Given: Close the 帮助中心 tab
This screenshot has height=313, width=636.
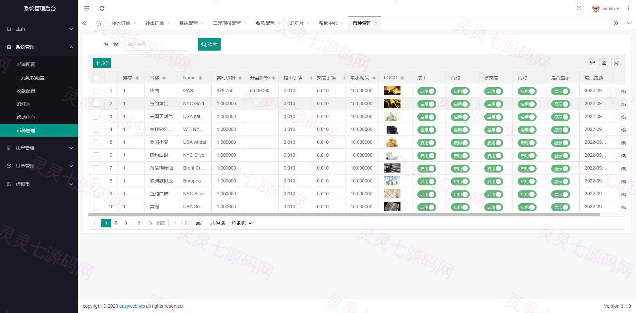Looking at the screenshot, I should coord(342,23).
